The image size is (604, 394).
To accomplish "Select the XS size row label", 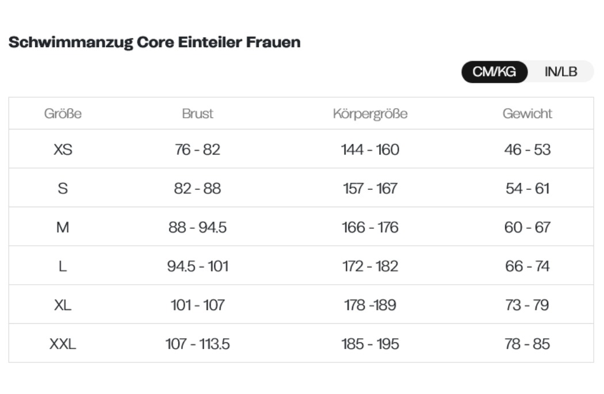I will point(63,150).
